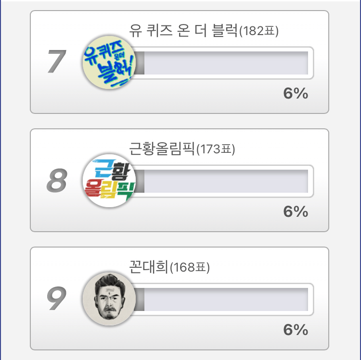Click the rank number 7
Viewport: 361px width, 360px height.
tap(57, 63)
